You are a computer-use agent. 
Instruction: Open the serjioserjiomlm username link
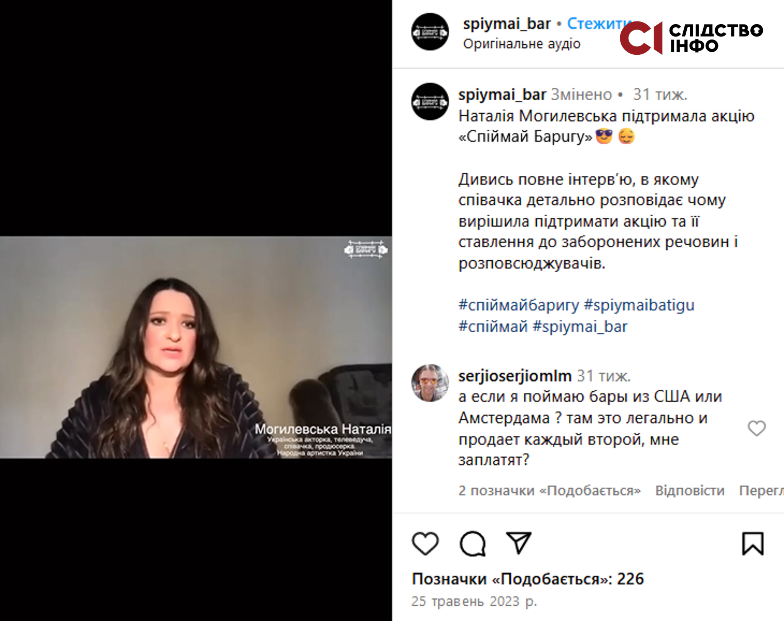click(515, 376)
